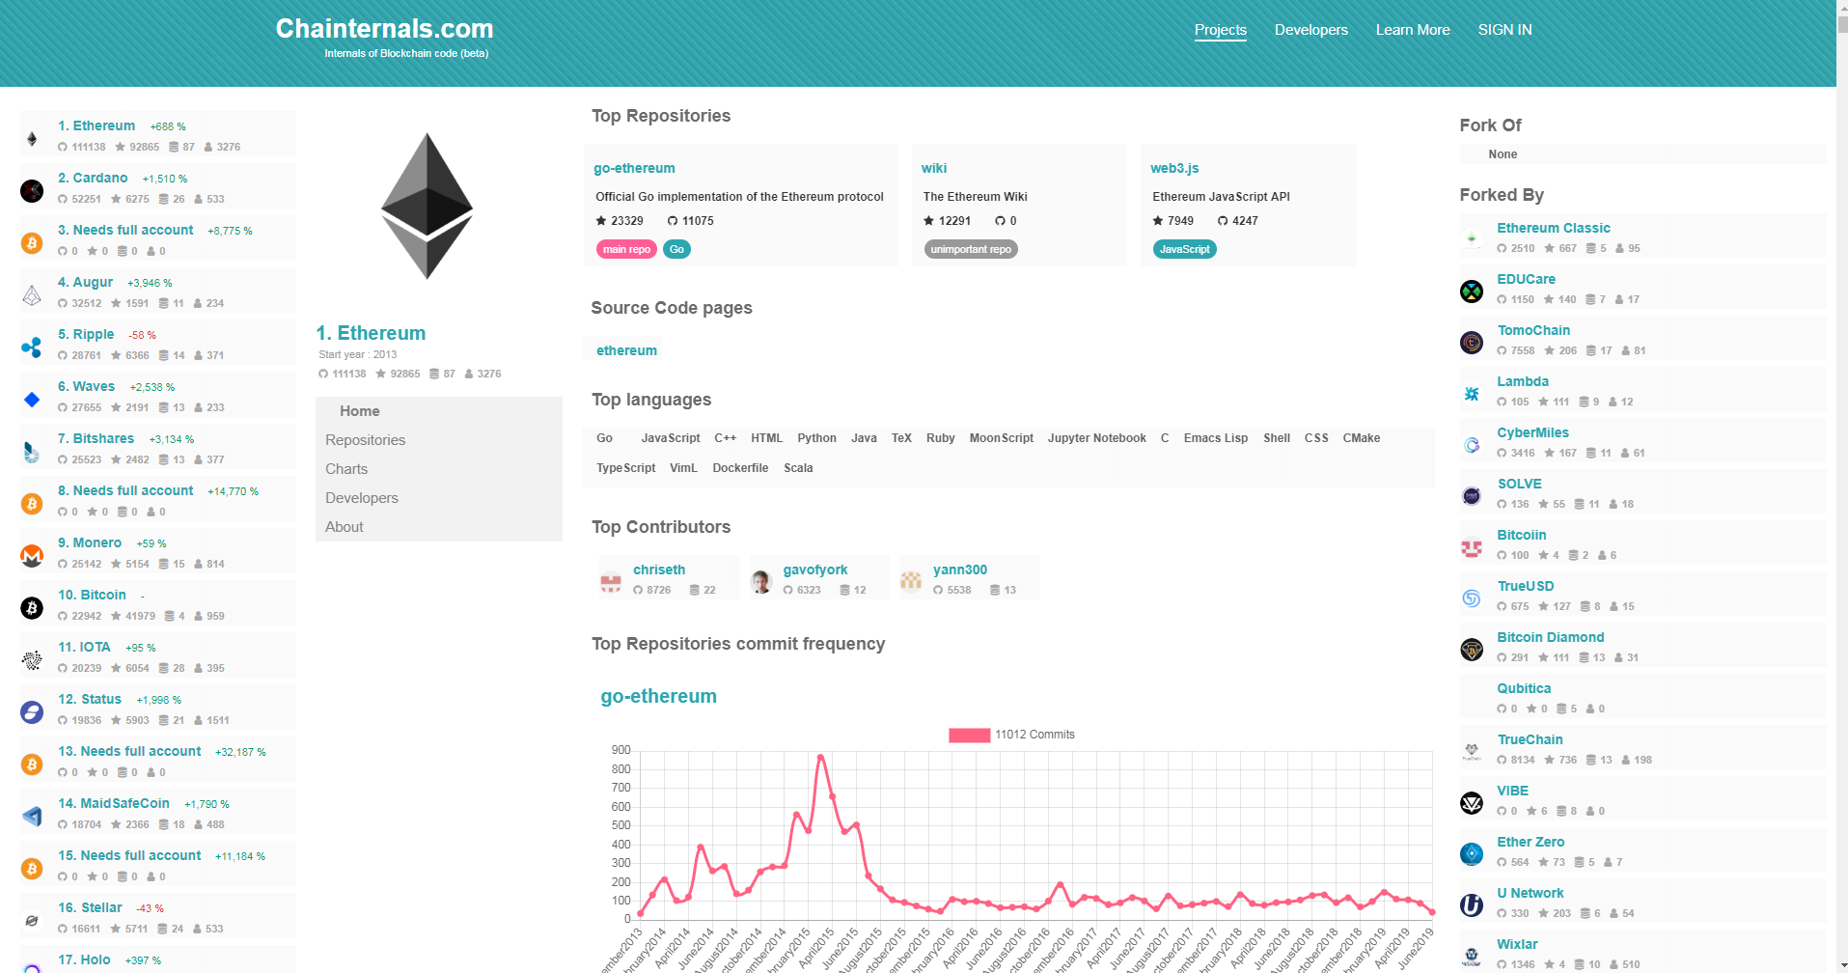
Task: Click the Status logo icon
Action: point(32,712)
